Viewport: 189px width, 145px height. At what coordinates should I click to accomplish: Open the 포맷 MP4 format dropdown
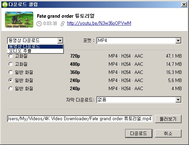coord(139,41)
